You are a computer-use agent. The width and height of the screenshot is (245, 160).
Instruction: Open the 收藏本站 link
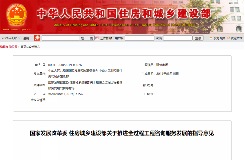[237, 38]
